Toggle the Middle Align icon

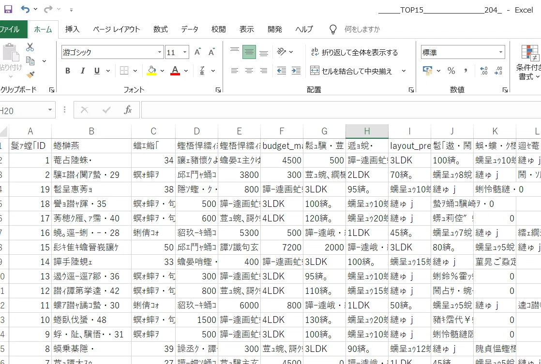[249, 52]
